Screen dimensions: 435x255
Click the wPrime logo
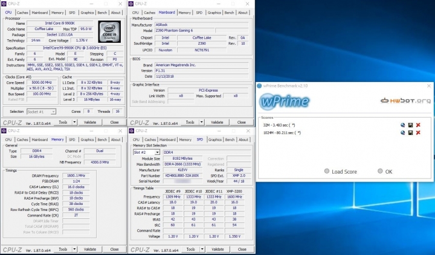(x=284, y=102)
